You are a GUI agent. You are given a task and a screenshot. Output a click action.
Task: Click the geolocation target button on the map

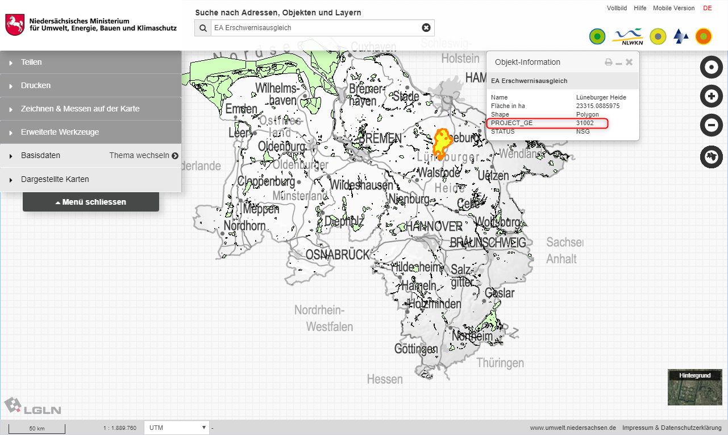coord(710,68)
